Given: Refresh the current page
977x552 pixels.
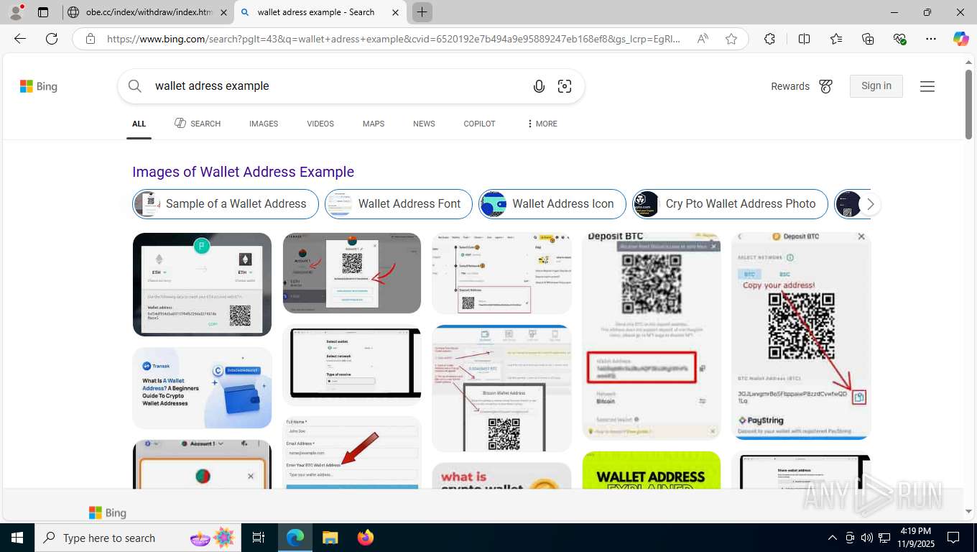Looking at the screenshot, I should [52, 39].
